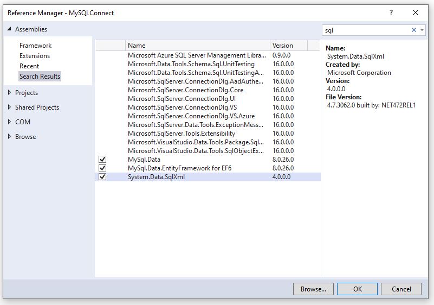Screen dimensions: 434x305
Task: Click the Projects section label
Action: point(27,93)
